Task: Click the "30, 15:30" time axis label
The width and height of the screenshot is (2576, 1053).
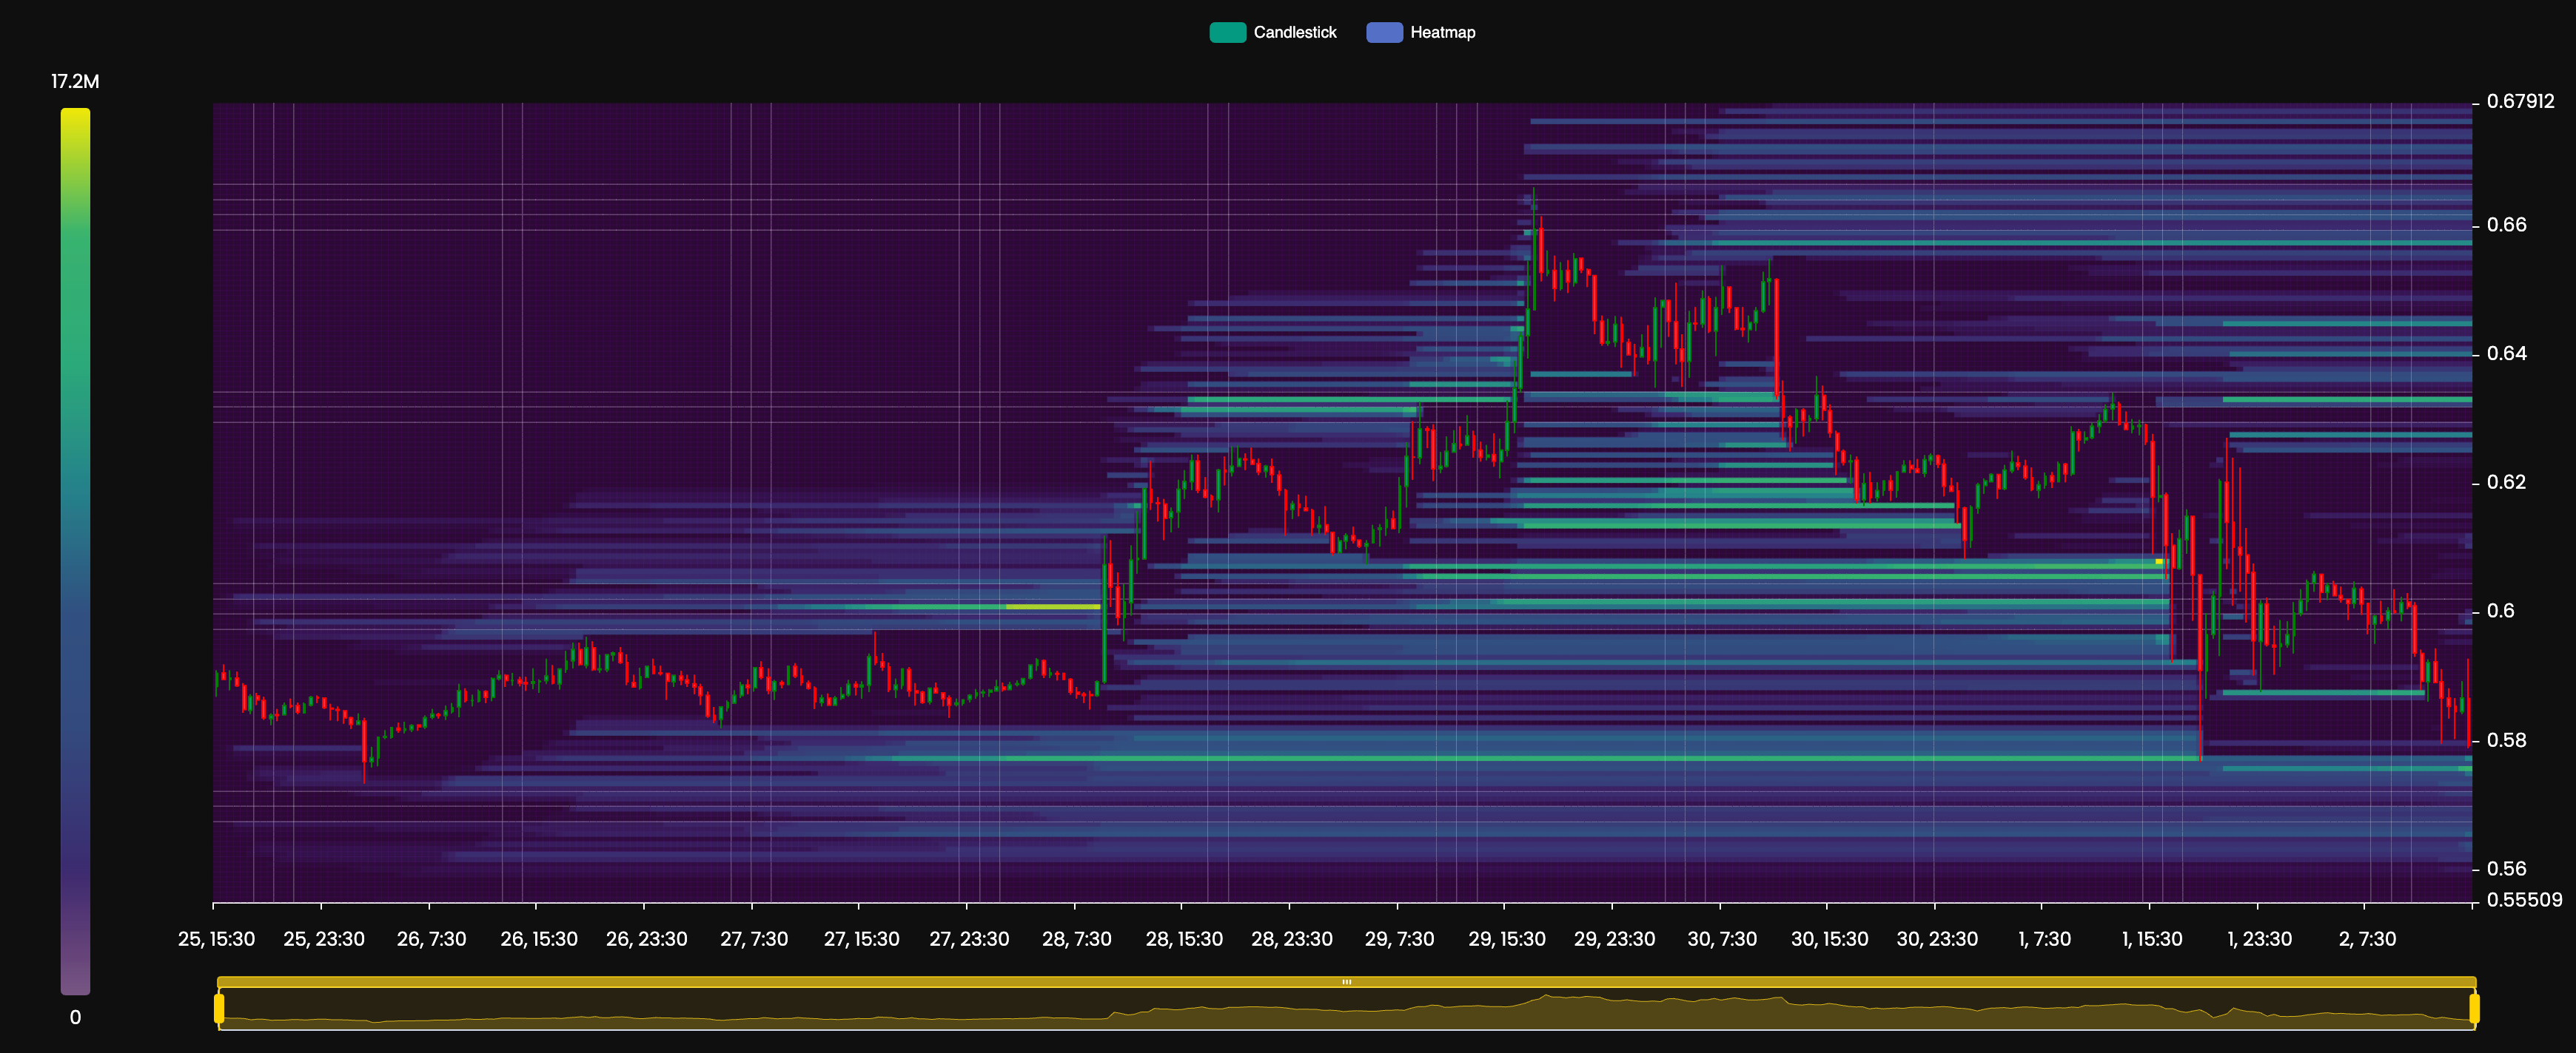Action: point(1829,939)
